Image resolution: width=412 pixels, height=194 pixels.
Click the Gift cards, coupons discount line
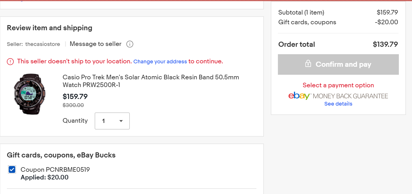(338, 22)
